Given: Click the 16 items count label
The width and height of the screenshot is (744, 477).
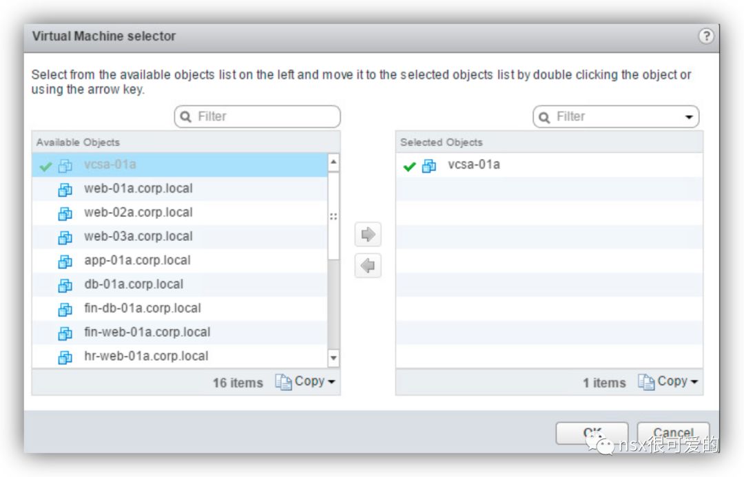Looking at the screenshot, I should point(237,383).
